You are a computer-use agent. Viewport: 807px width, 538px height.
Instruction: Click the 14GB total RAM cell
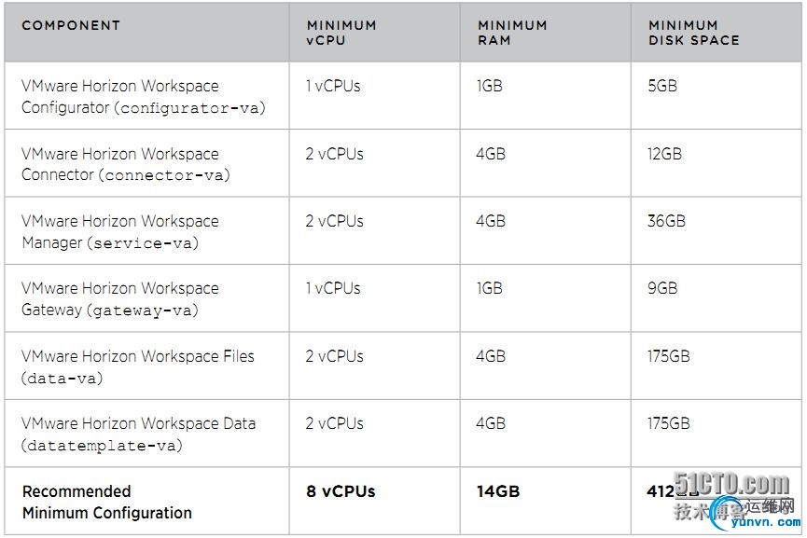click(x=498, y=491)
